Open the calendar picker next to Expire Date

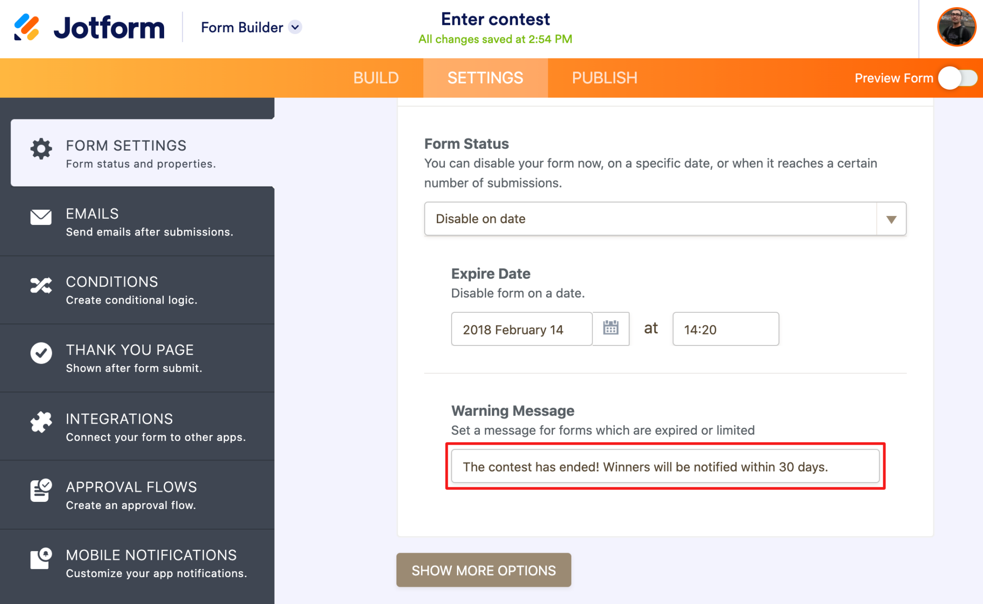[611, 329]
